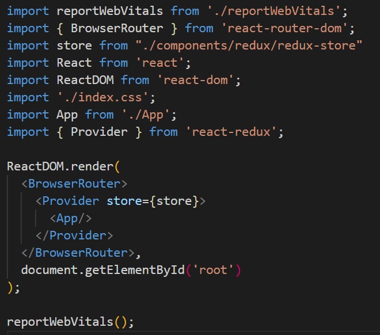Click './App' import path
This screenshot has height=335, width=380.
pyautogui.click(x=146, y=115)
